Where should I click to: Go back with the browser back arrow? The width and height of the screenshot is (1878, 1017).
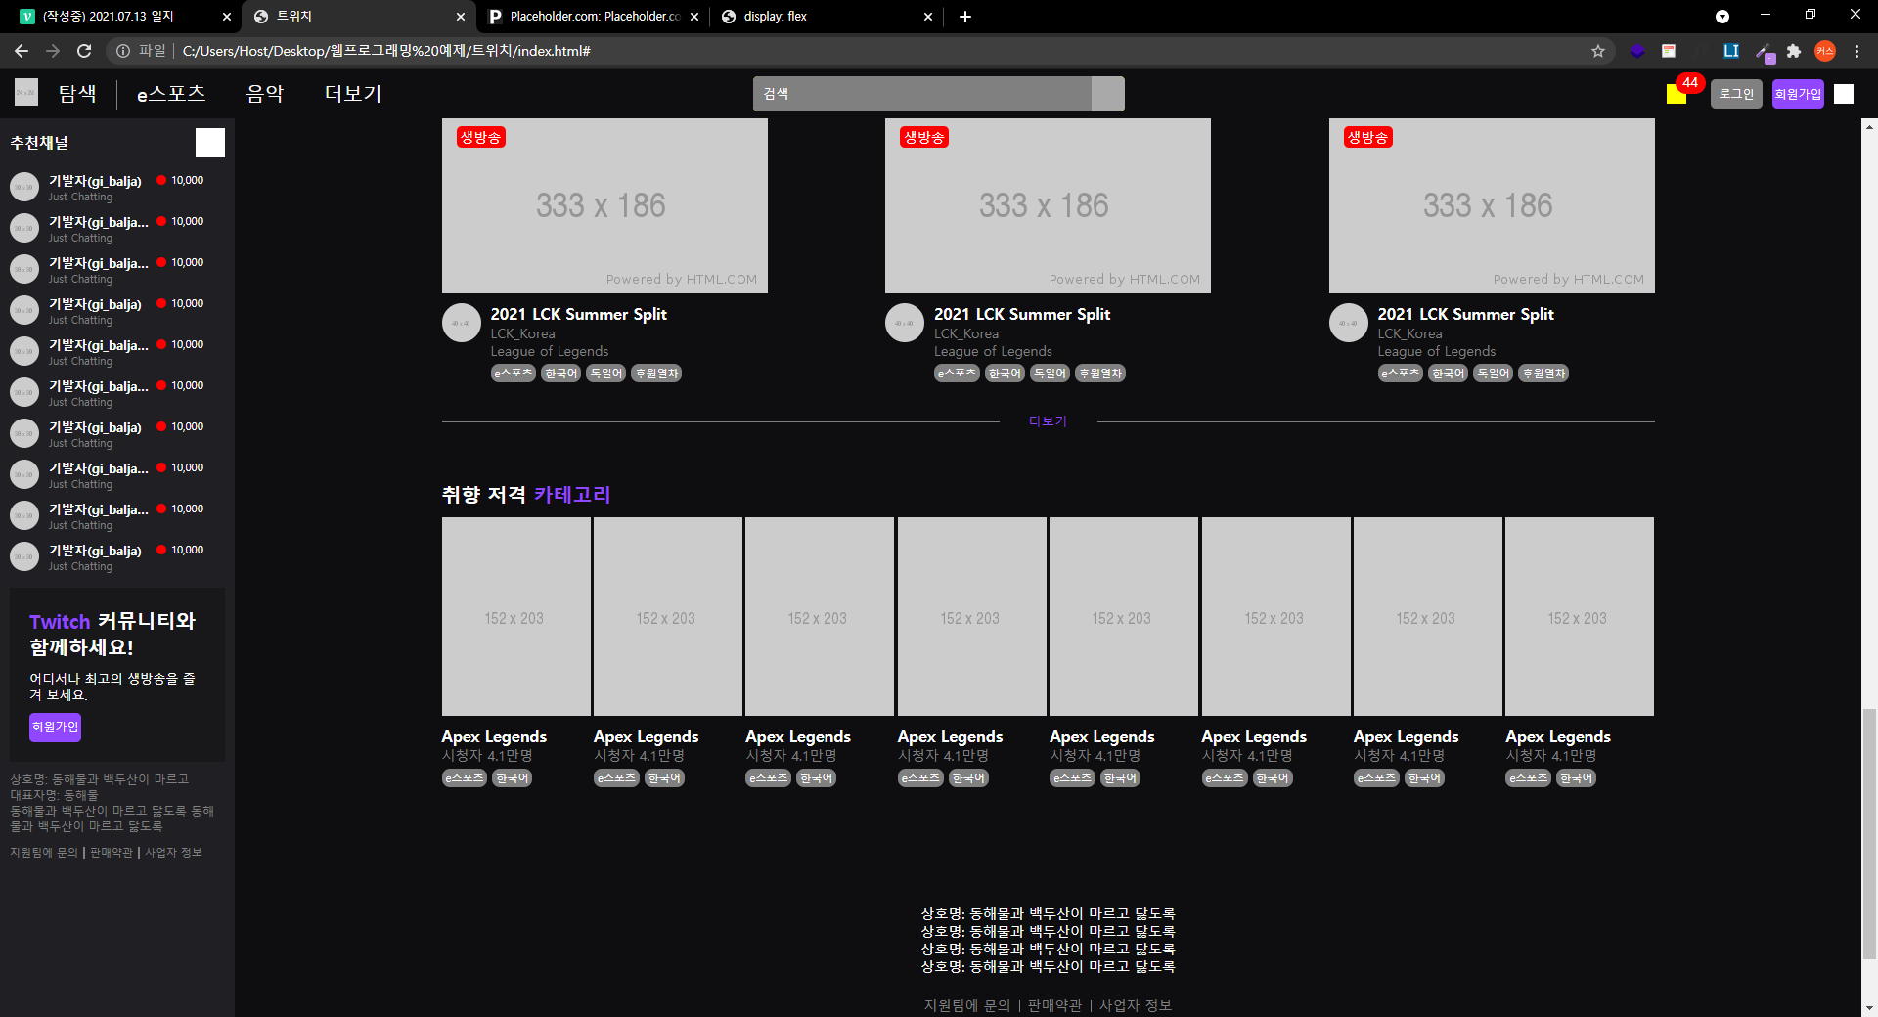pyautogui.click(x=22, y=51)
